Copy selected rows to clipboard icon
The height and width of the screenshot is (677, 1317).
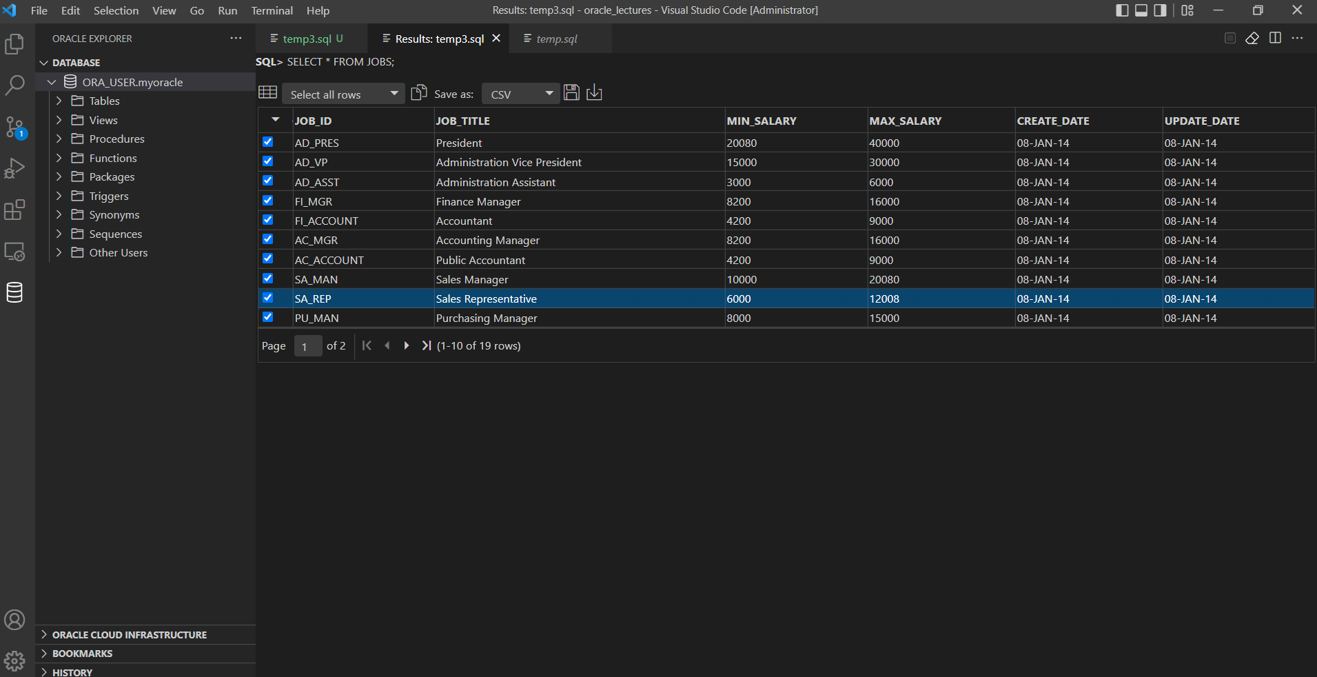click(419, 92)
